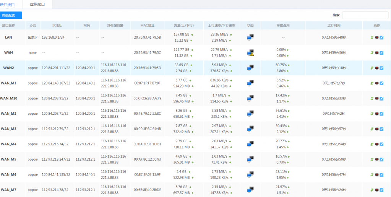Click the blue edit icon for WAN_M1
The image size is (391, 197).
381,83
